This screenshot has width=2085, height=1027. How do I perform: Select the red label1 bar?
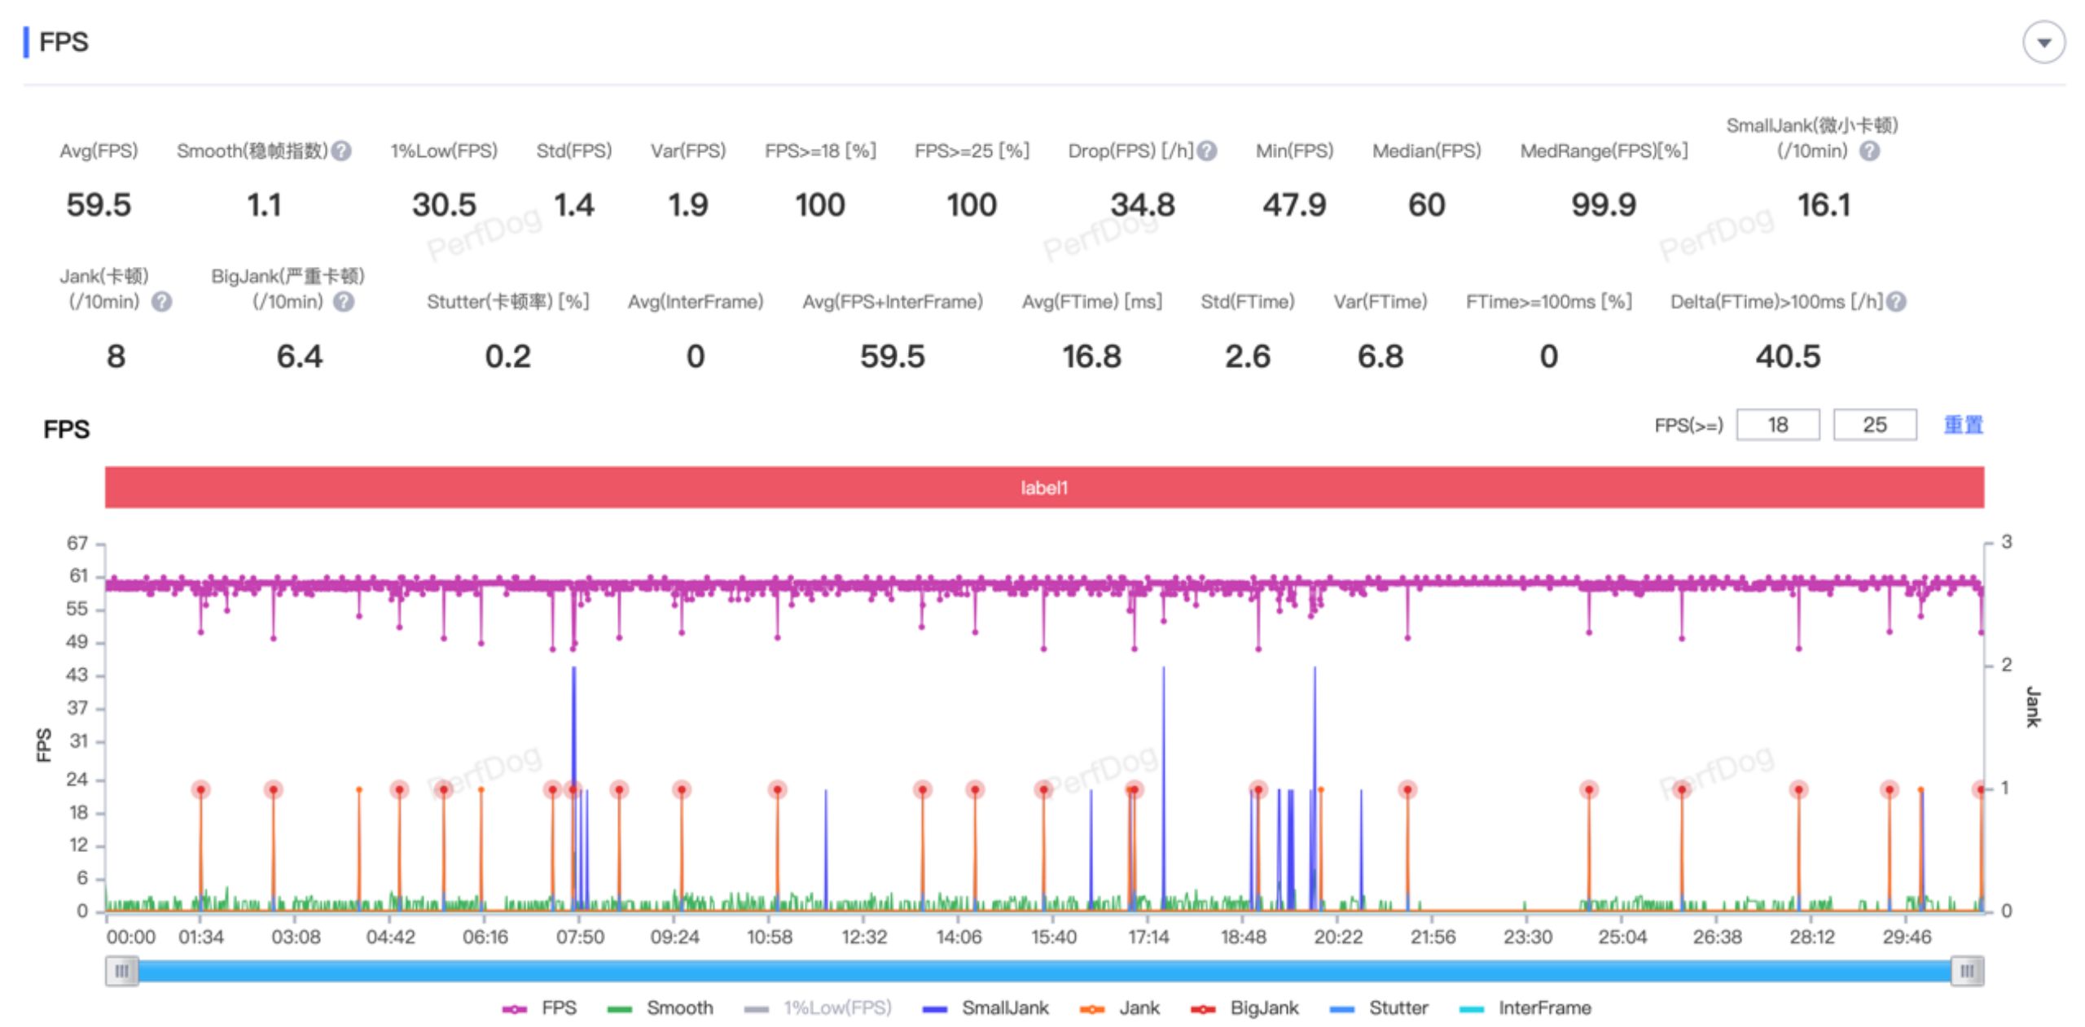coord(1044,487)
